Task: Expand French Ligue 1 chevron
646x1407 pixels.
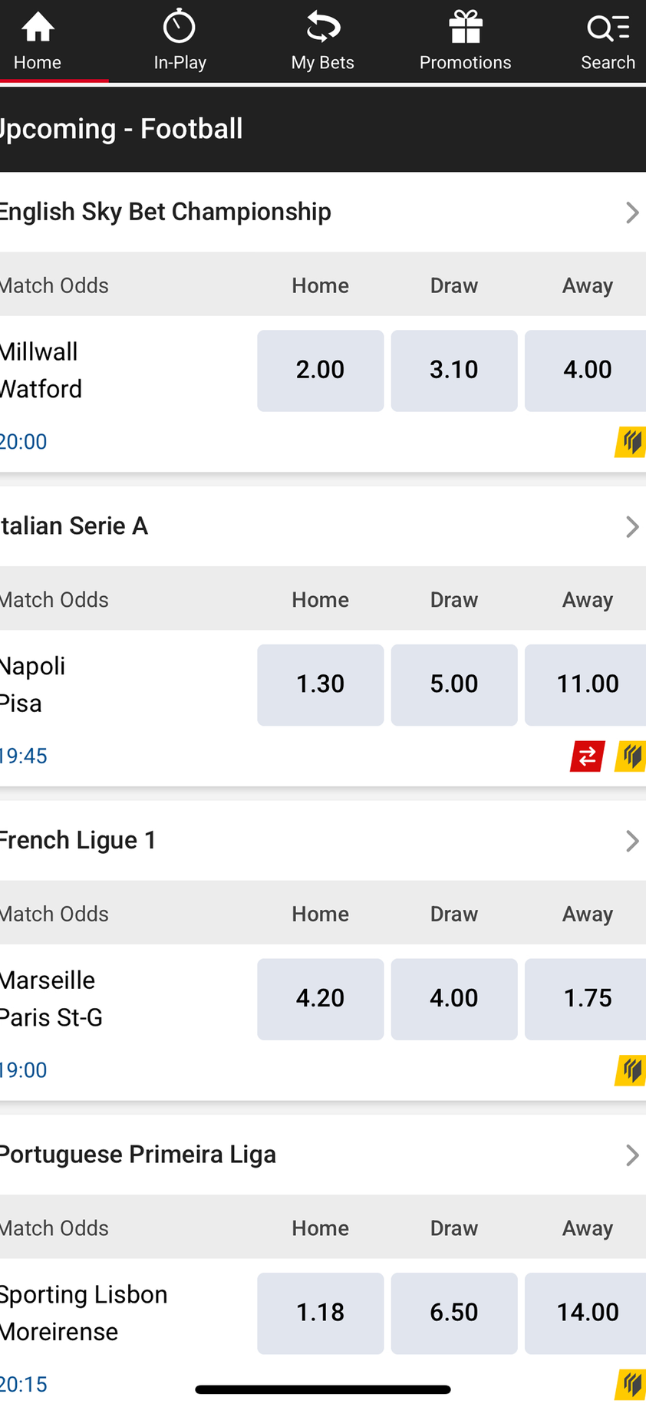Action: point(631,841)
